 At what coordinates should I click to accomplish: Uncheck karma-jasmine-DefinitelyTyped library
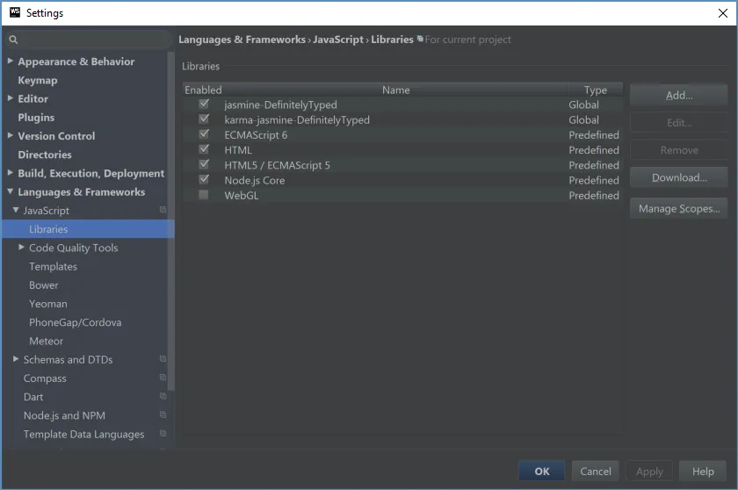click(x=204, y=119)
